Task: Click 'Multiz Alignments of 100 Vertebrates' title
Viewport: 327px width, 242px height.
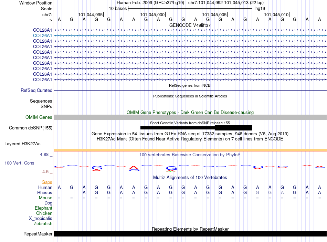Action: click(190, 178)
